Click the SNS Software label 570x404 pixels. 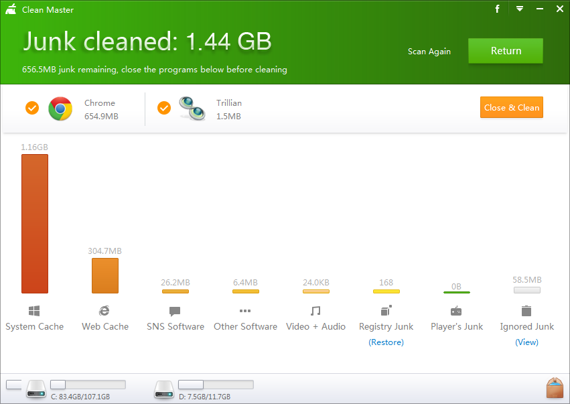pos(175,326)
